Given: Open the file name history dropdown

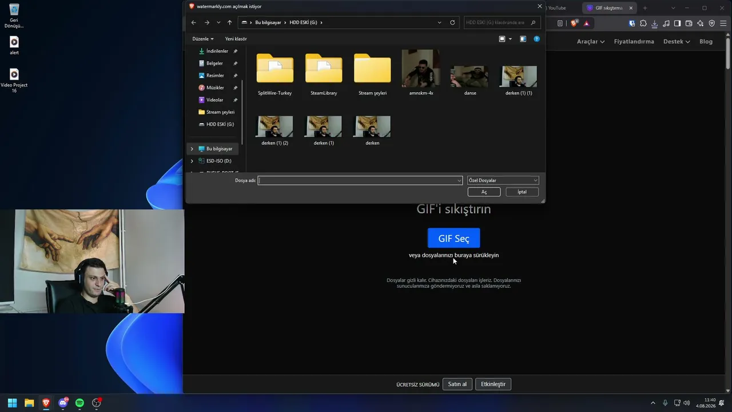Looking at the screenshot, I should (459, 180).
